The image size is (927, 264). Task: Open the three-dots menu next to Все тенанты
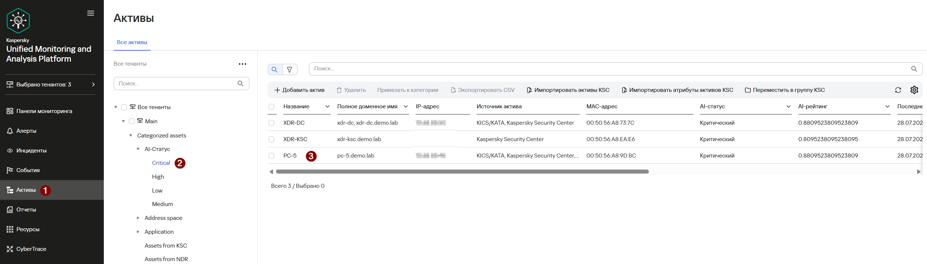[242, 64]
